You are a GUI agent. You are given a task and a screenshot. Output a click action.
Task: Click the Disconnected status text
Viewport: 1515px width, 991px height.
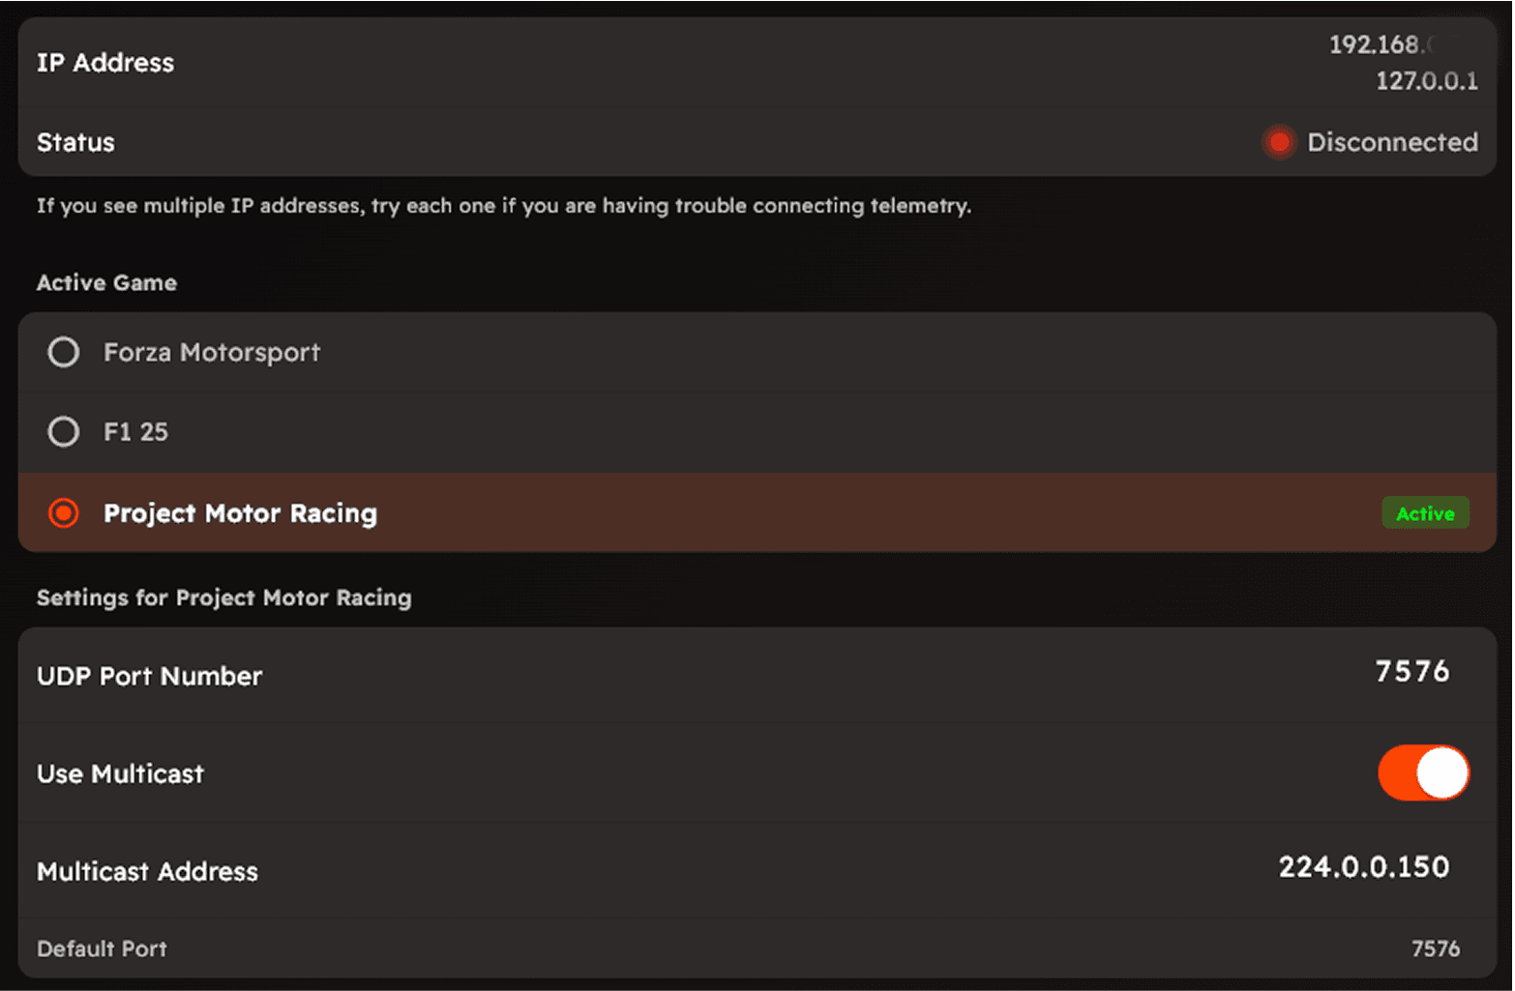click(x=1392, y=142)
